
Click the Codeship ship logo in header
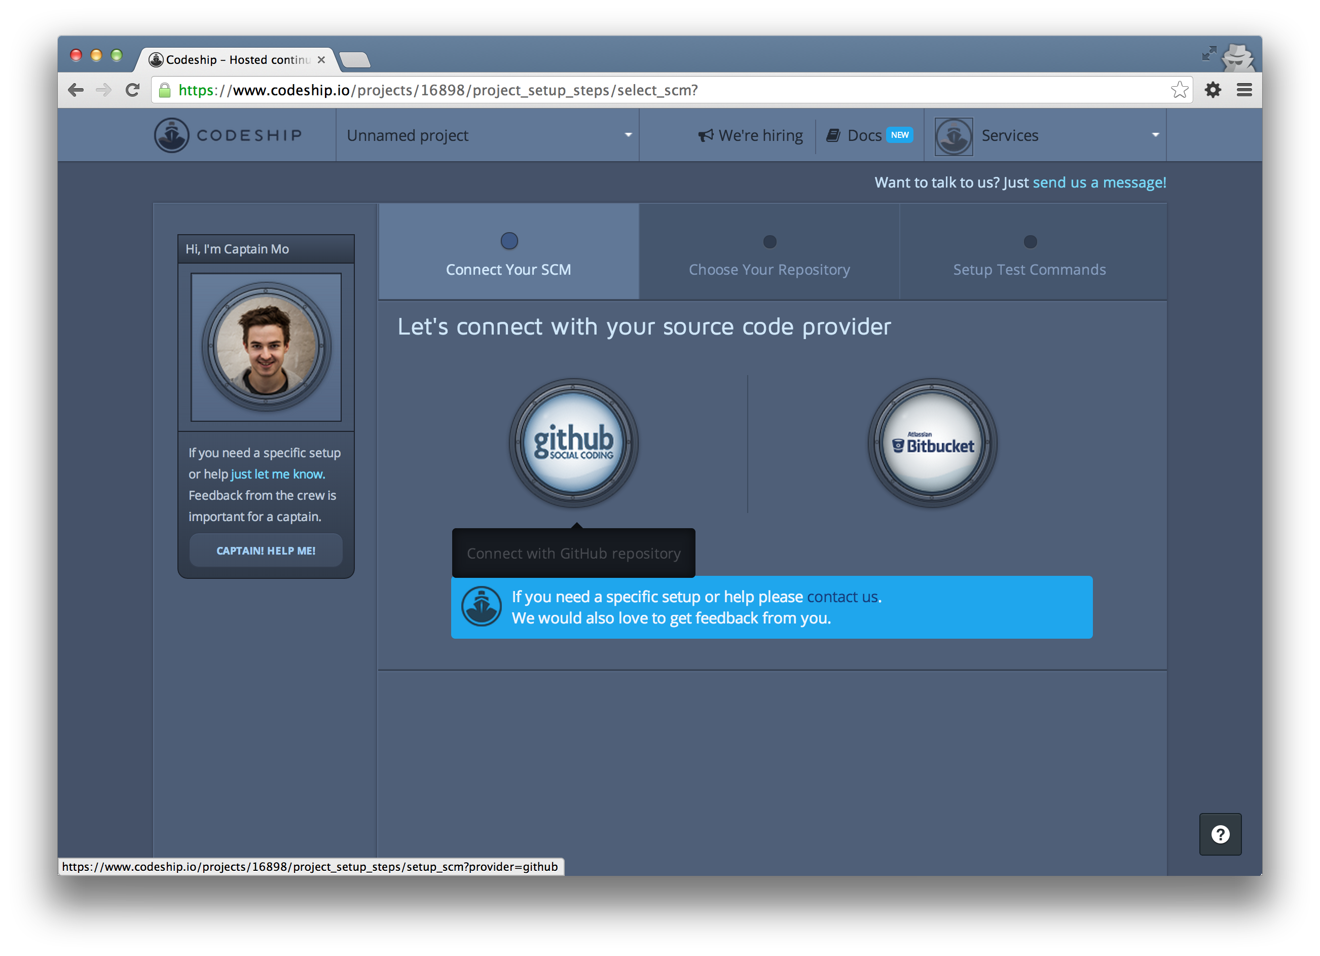tap(172, 135)
